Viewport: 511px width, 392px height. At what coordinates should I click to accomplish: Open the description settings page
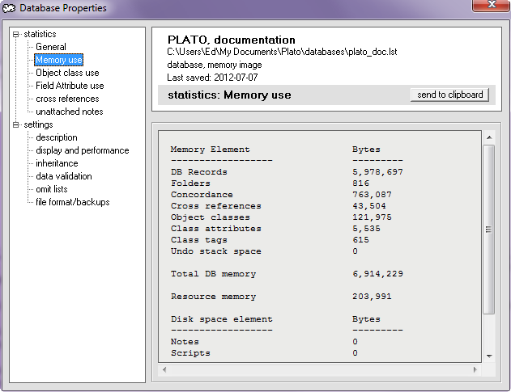(x=57, y=137)
